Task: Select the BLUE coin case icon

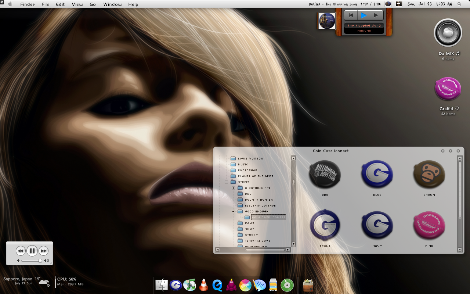Action: click(377, 174)
